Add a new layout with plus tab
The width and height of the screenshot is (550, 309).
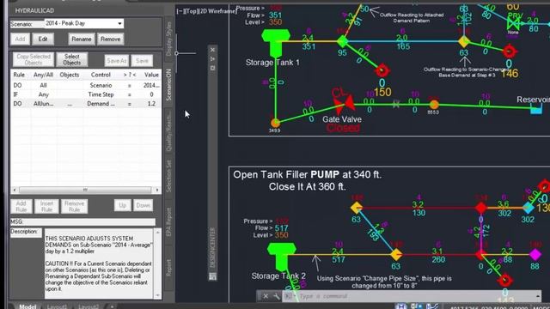pos(112,306)
